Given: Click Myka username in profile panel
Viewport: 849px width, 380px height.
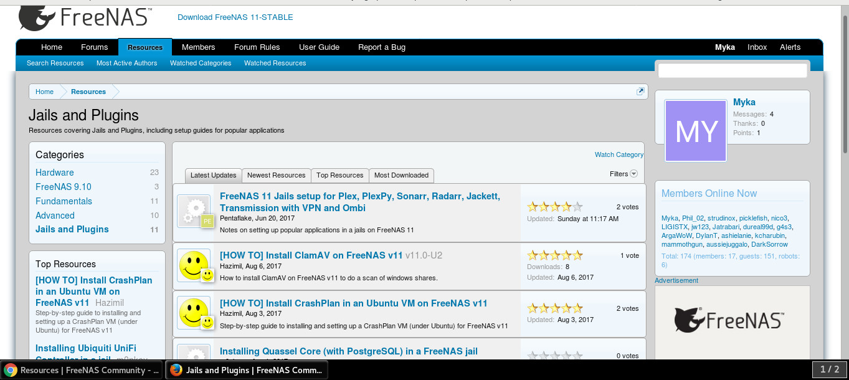Looking at the screenshot, I should (x=744, y=102).
